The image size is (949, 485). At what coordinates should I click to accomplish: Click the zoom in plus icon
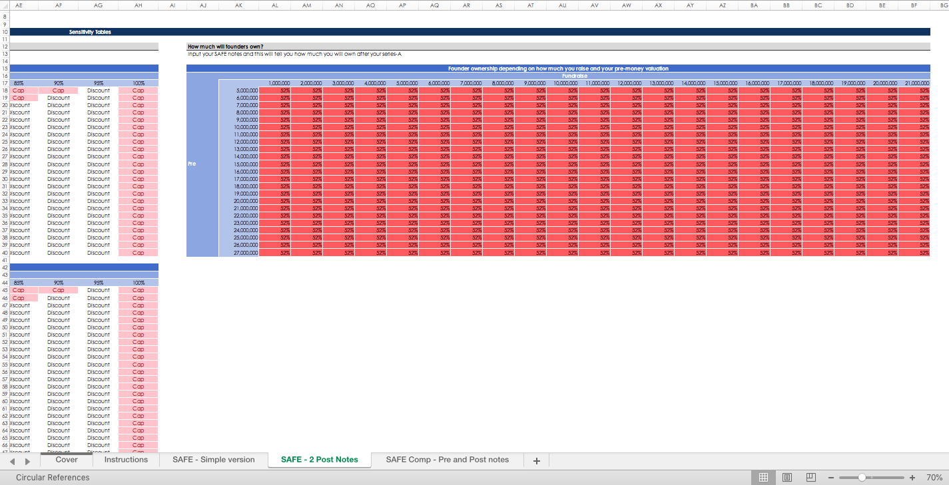coord(912,478)
